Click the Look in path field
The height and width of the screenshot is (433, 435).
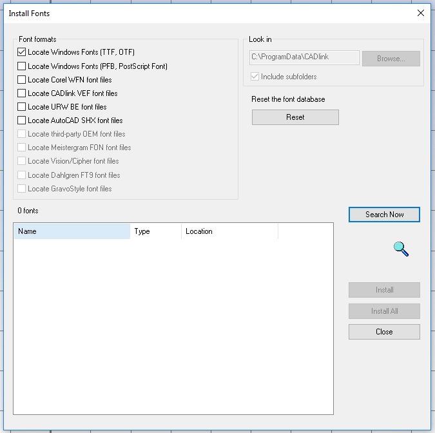tap(304, 57)
